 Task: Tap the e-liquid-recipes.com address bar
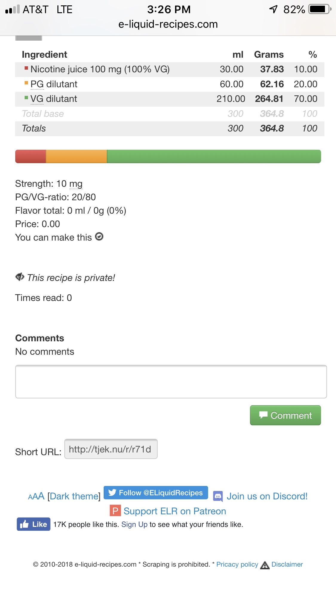point(168,24)
